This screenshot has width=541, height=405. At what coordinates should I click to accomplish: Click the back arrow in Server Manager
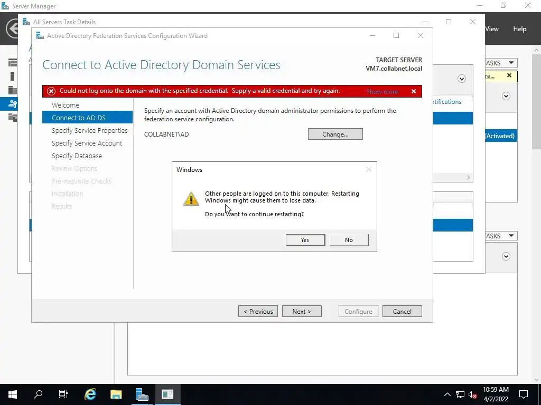[13, 28]
